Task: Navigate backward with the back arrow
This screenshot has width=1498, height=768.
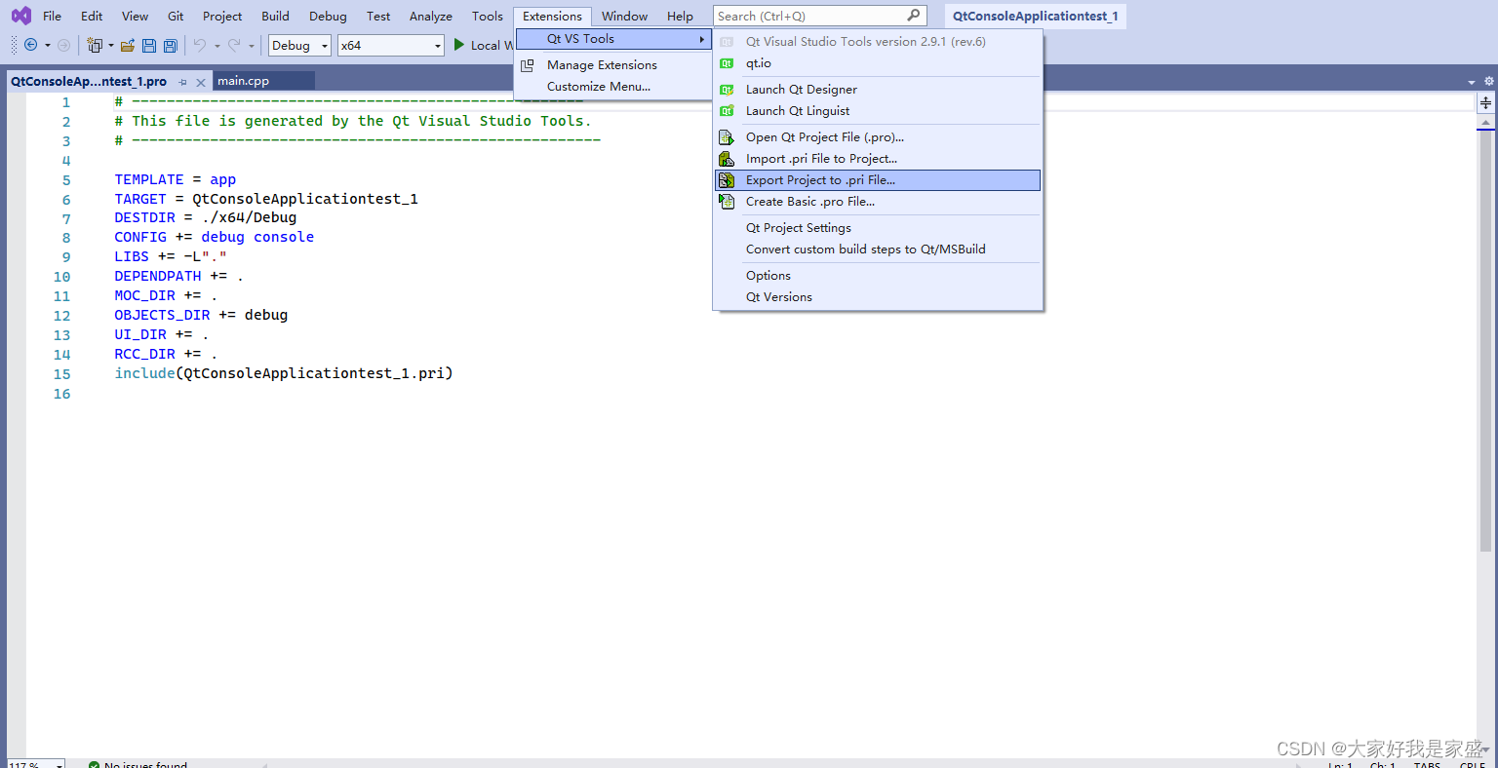Action: tap(31, 45)
